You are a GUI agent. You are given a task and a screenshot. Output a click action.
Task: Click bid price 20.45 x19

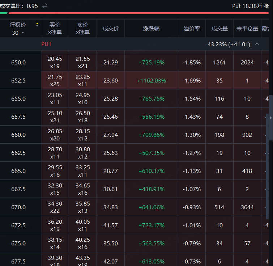tap(55, 62)
